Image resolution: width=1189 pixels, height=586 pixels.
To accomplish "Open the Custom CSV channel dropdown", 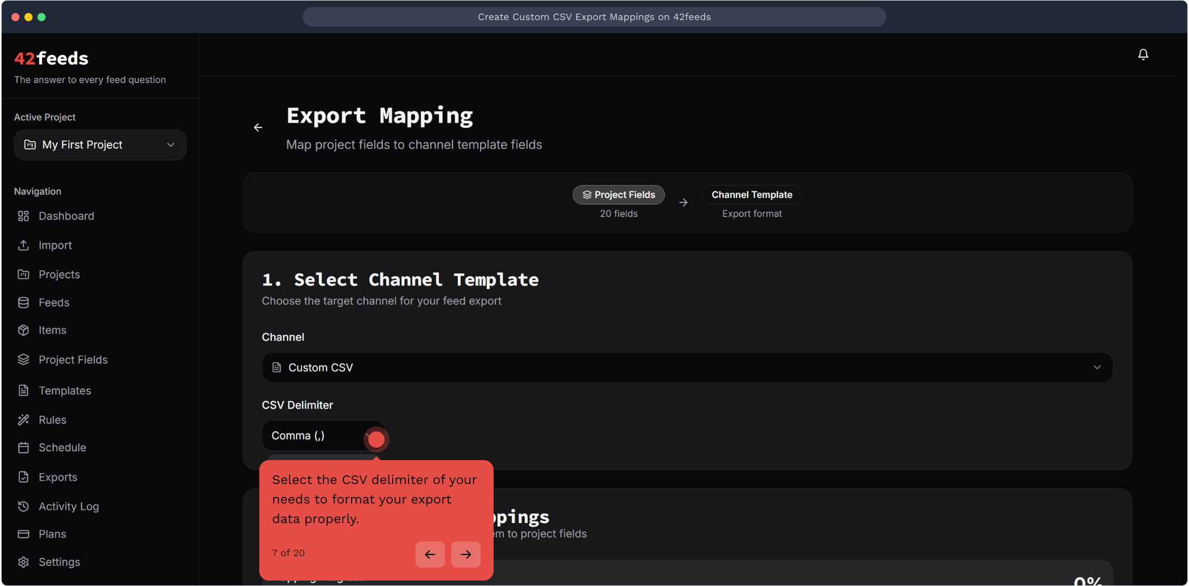I will 687,367.
